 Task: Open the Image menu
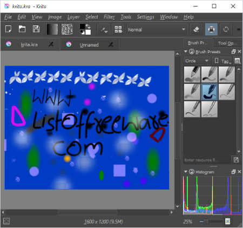tap(55, 17)
